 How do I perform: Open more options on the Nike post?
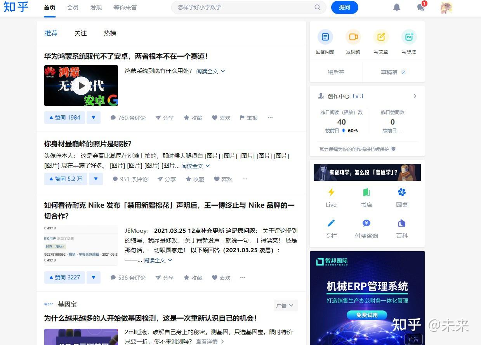(243, 277)
